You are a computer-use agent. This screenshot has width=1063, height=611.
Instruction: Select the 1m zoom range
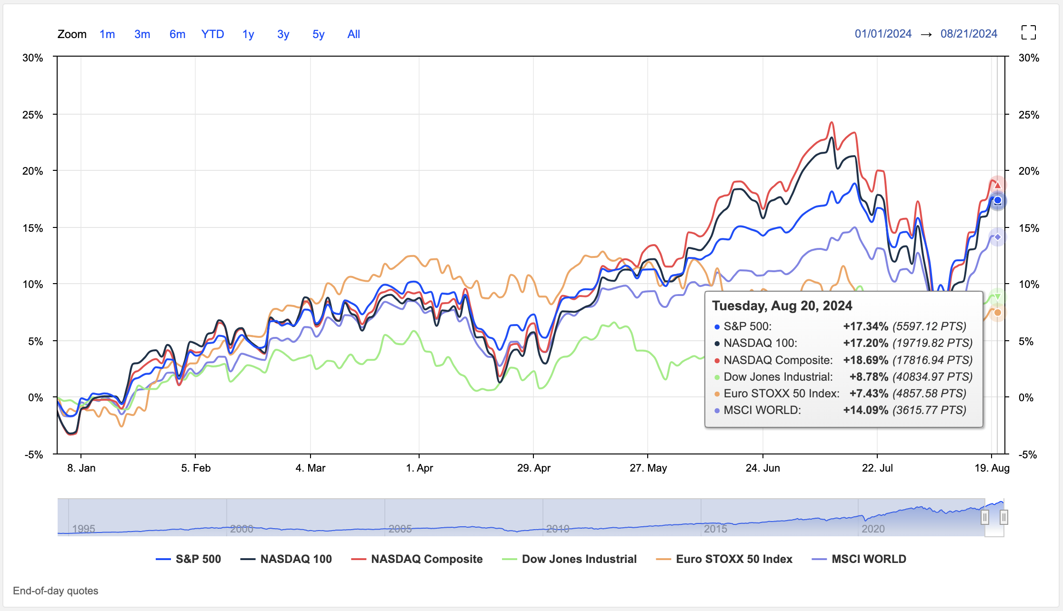(x=107, y=34)
